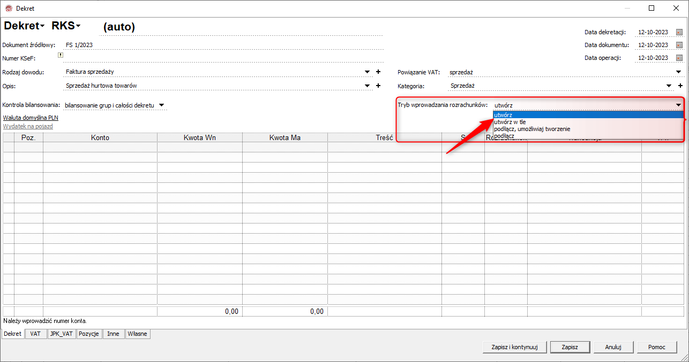Image resolution: width=689 pixels, height=362 pixels.
Task: Click Wydatek na pojazd link
Action: (28, 127)
